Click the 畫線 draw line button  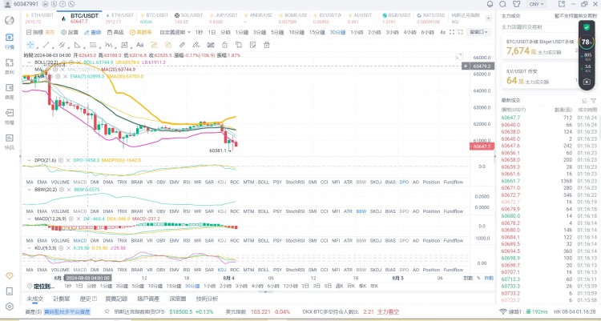click(93, 32)
